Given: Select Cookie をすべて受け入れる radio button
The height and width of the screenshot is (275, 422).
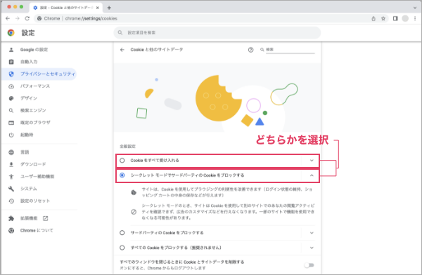Looking at the screenshot, I should pos(122,161).
